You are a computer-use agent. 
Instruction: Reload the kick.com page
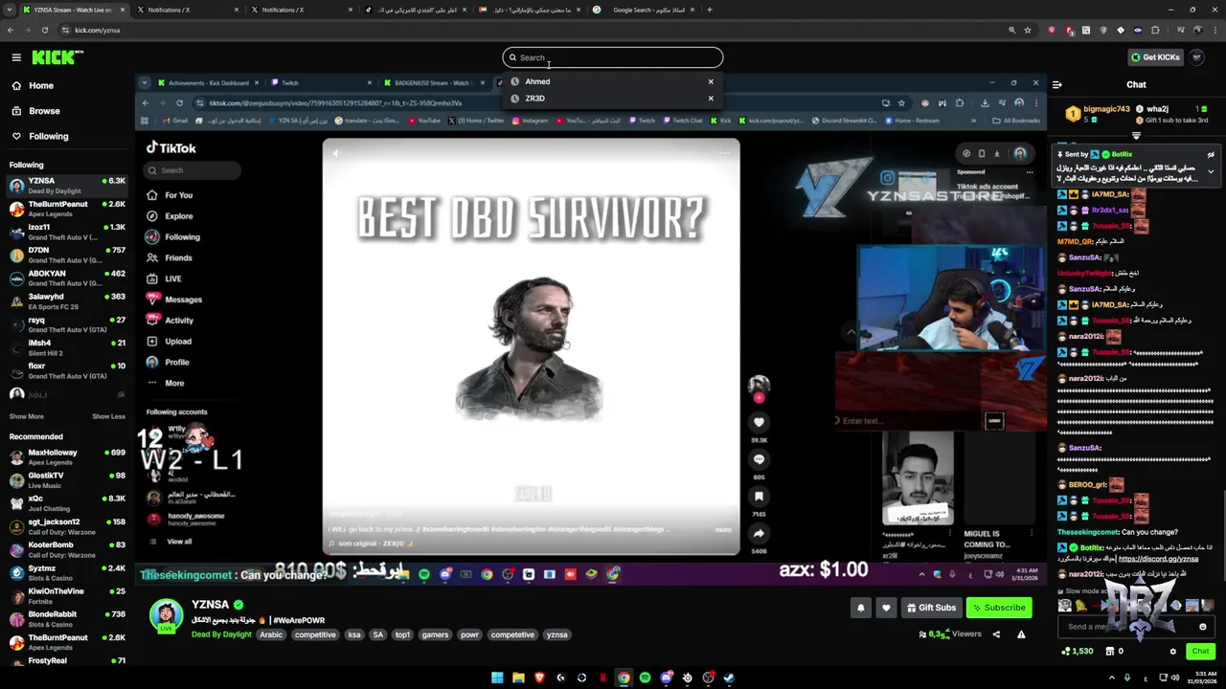pyautogui.click(x=44, y=30)
